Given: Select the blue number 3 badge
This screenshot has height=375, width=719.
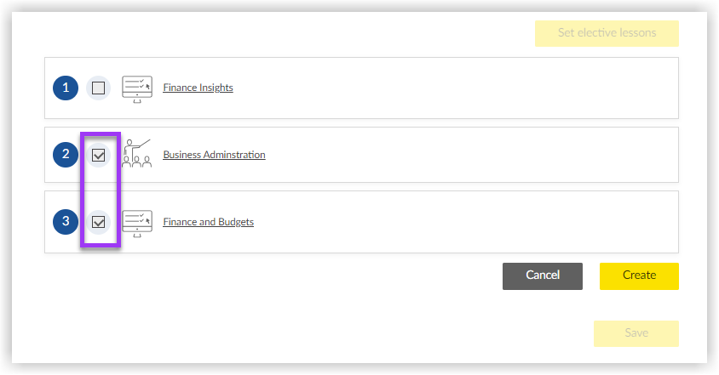Looking at the screenshot, I should (x=66, y=222).
